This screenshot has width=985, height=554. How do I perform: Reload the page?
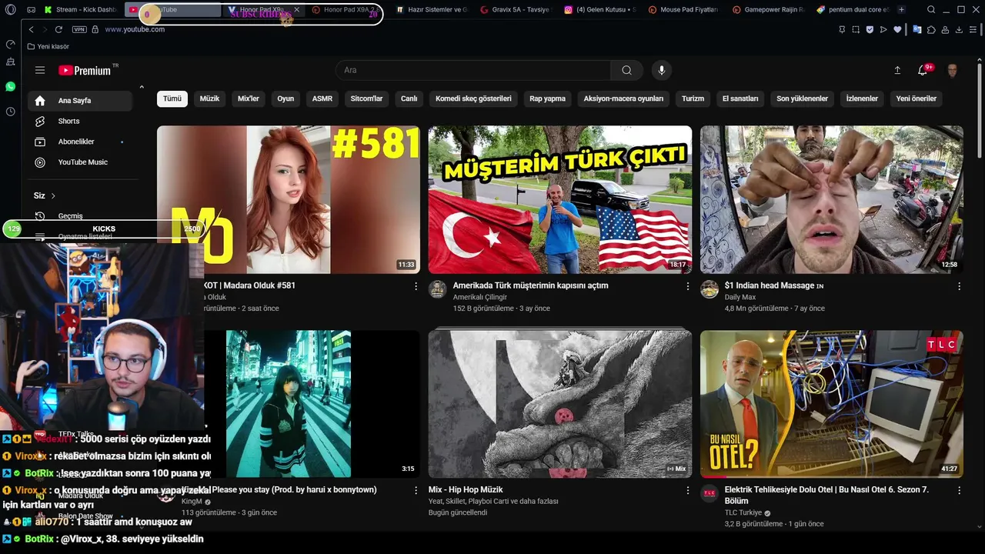click(x=58, y=29)
